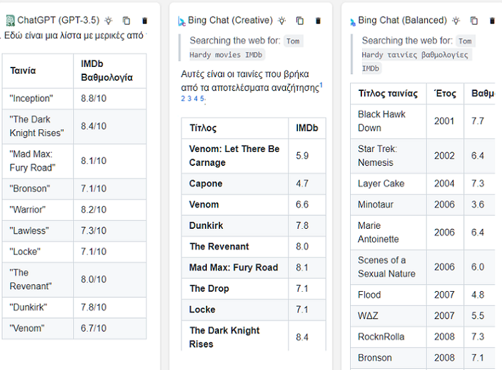Screen dimensions: 502x370
Task: Click the "Τίτλος ταινίας" column header
Action: click(388, 94)
